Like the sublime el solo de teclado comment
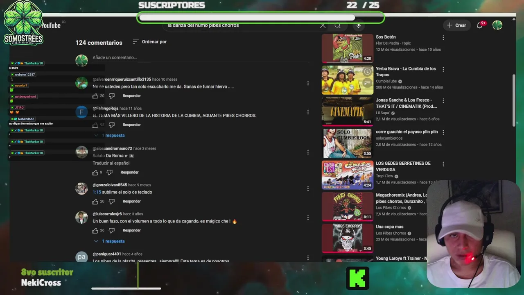This screenshot has height=295, width=524. point(95,202)
